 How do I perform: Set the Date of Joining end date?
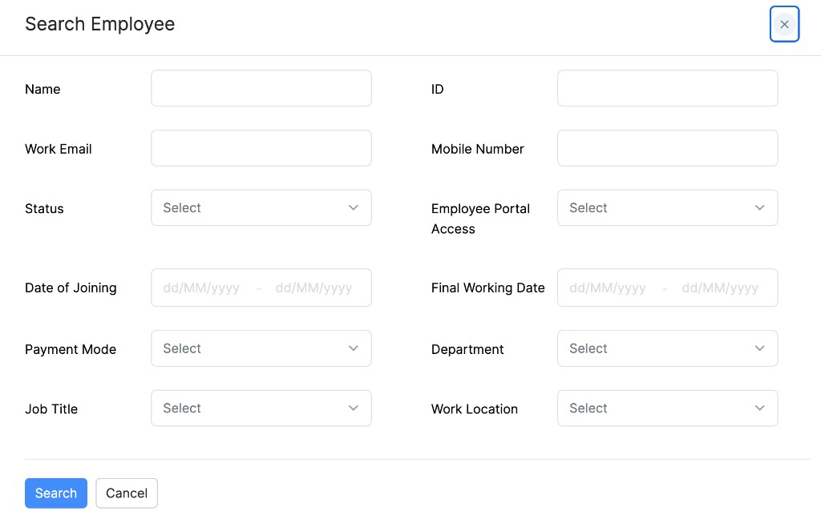314,288
